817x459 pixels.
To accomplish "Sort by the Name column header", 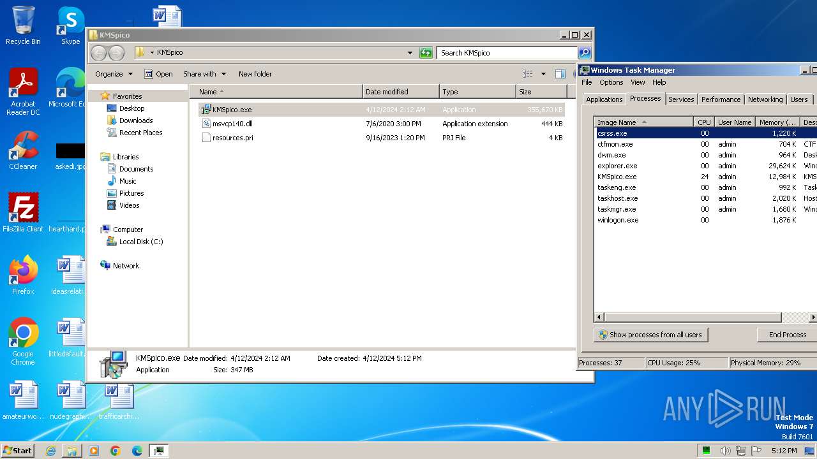I will [276, 92].
